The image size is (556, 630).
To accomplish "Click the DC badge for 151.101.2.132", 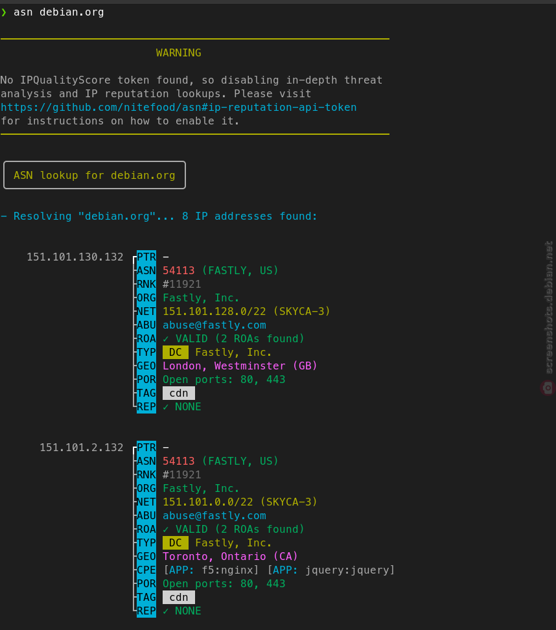I will [176, 542].
